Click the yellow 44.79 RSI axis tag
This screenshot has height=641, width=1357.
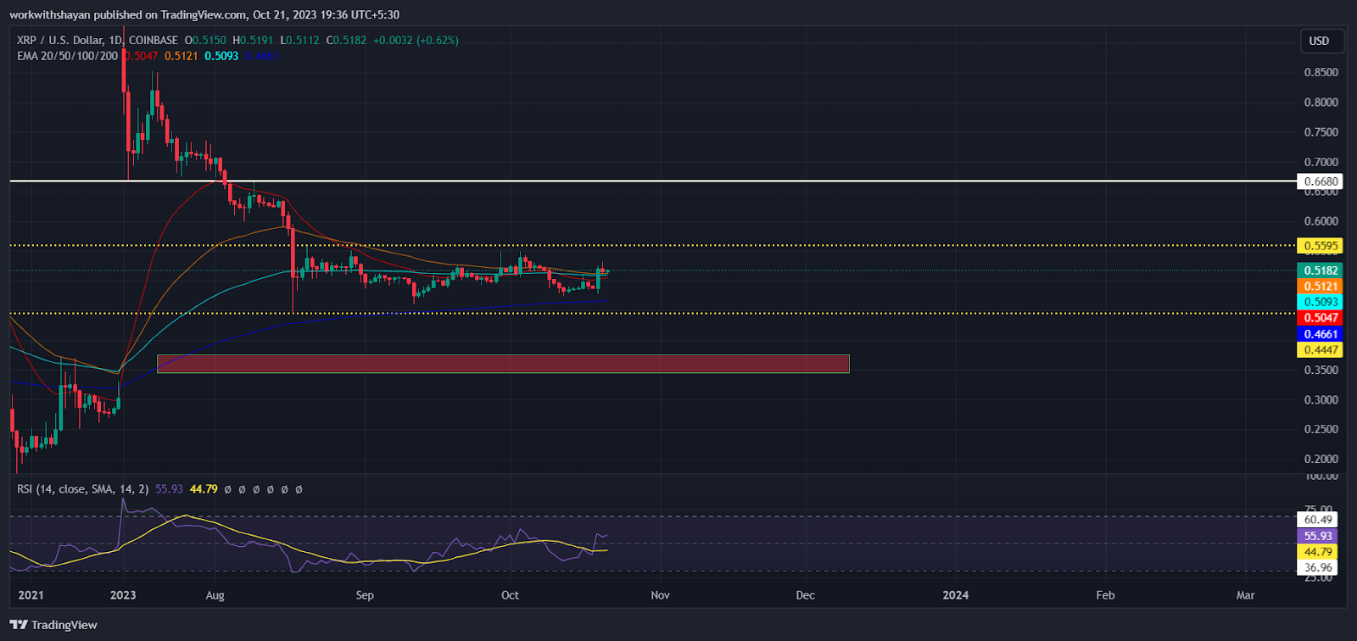(x=1318, y=552)
